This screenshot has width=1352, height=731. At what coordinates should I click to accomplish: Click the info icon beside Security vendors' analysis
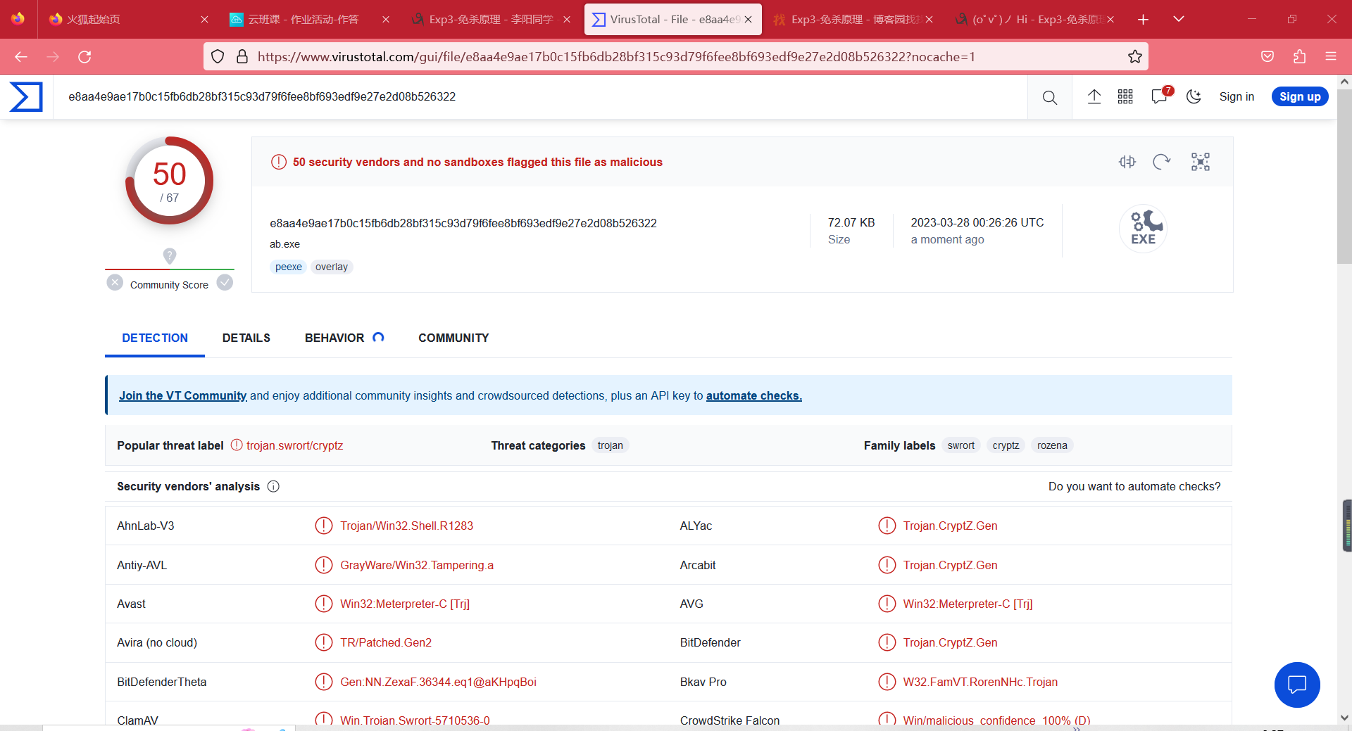coord(273,486)
